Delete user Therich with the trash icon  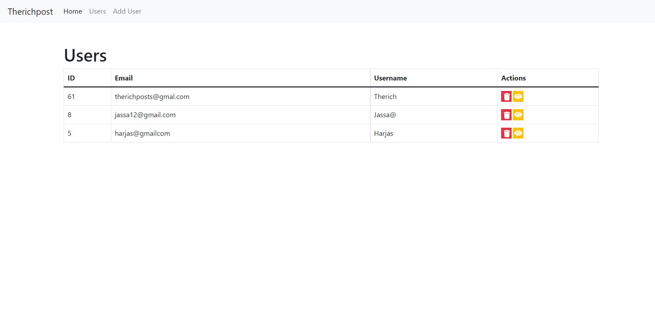[x=506, y=97]
